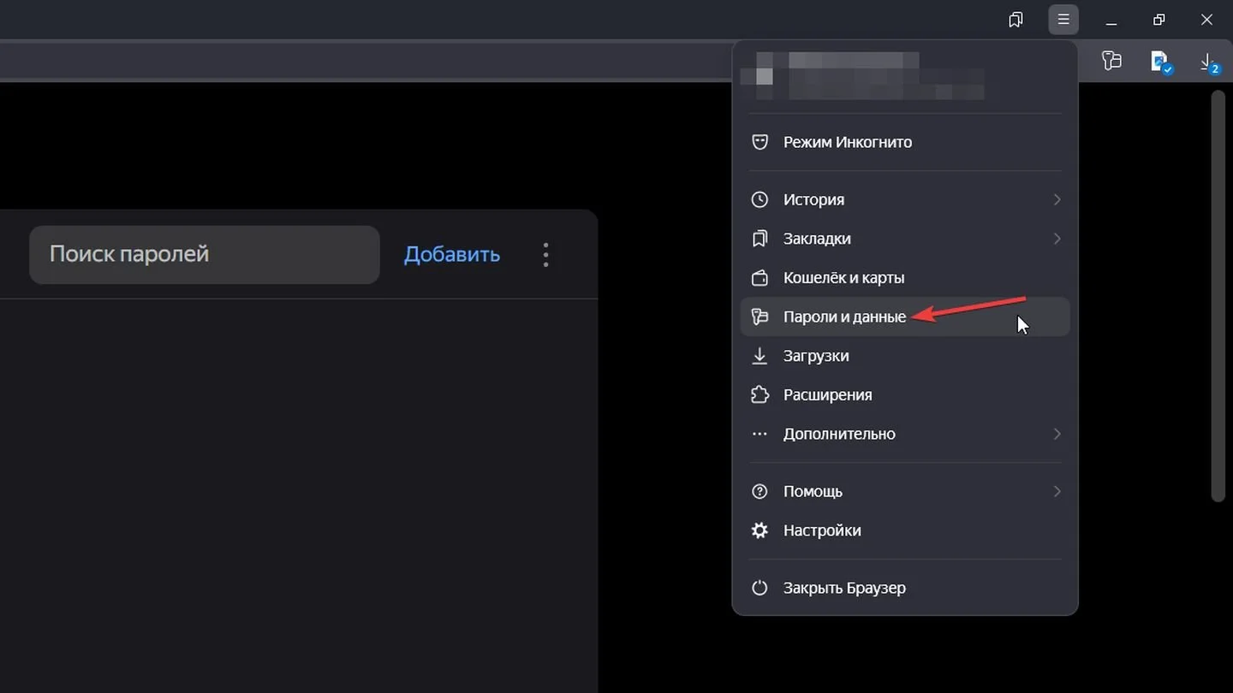Screen dimensions: 1233x693
Task: Expand the Дополнительно submenu chevron
Action: coord(1057,434)
